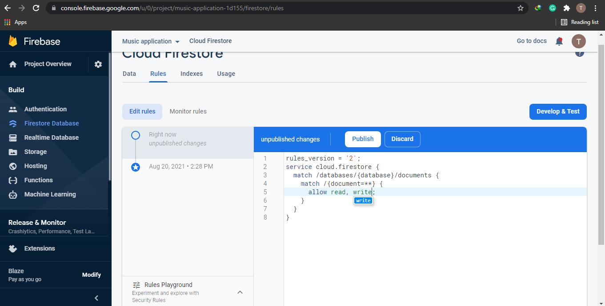605x306 pixels.
Task: Click the Publish button
Action: 363,139
